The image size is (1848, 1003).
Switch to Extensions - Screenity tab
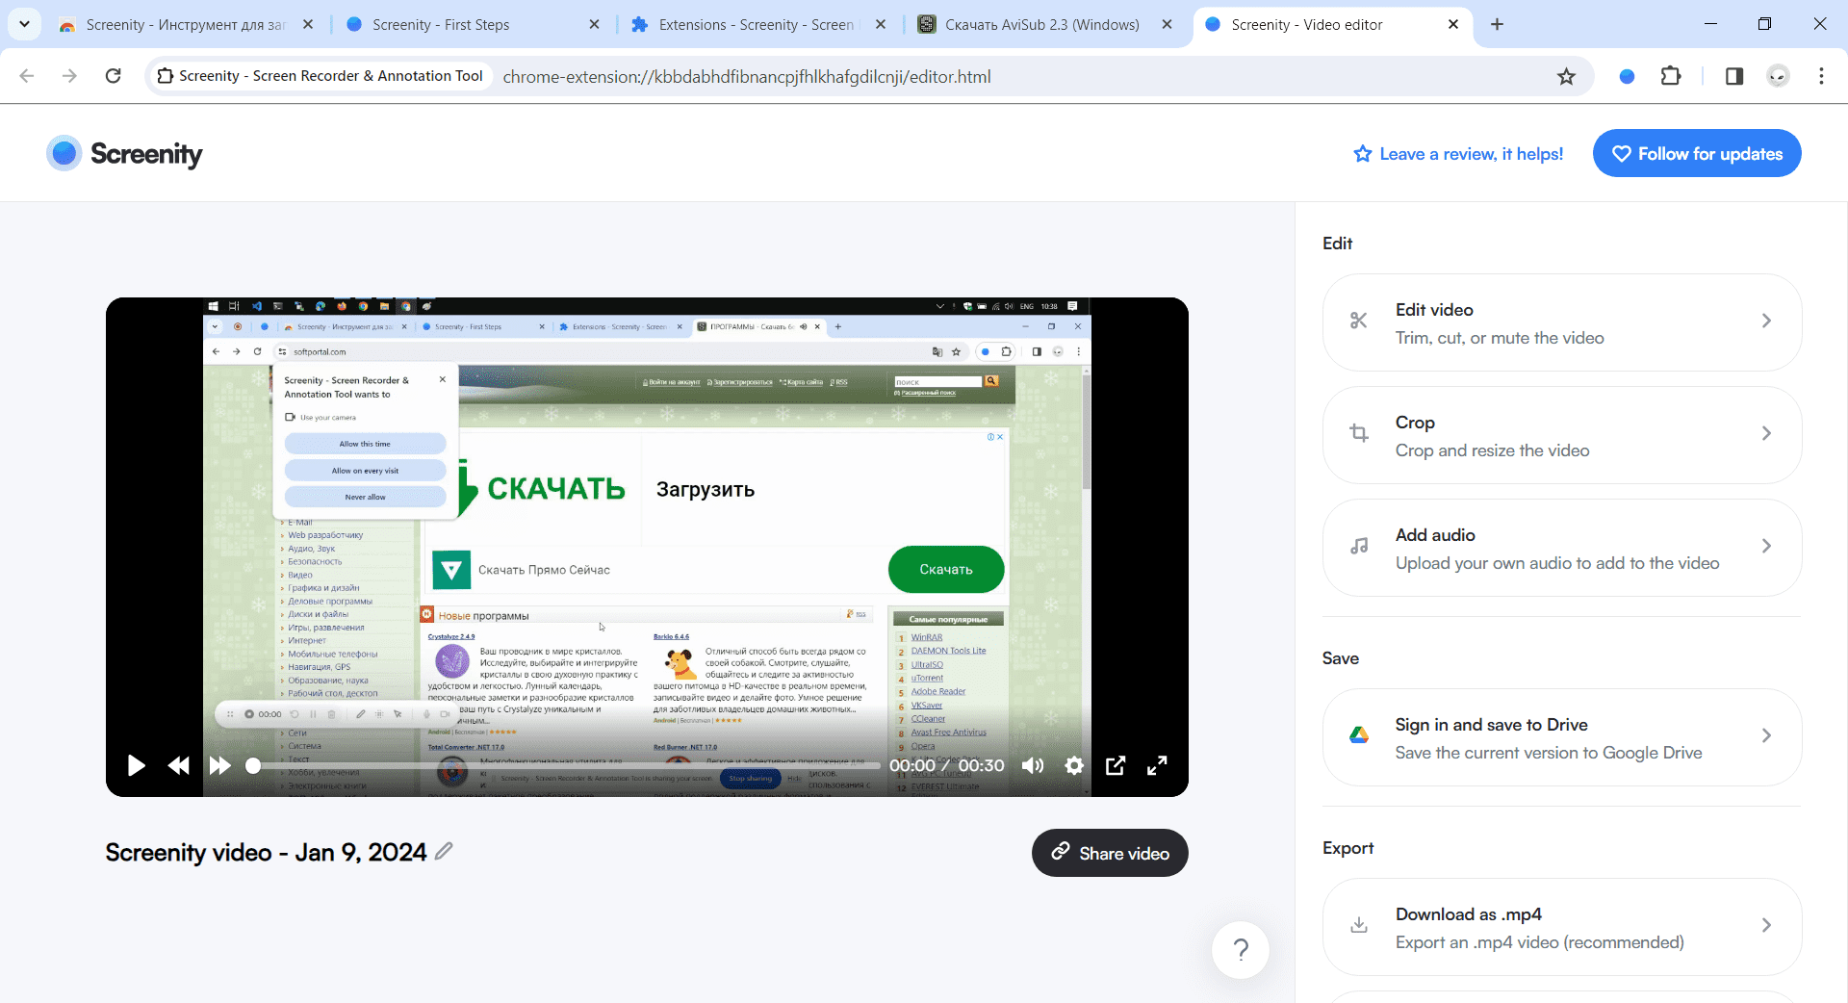point(758,25)
